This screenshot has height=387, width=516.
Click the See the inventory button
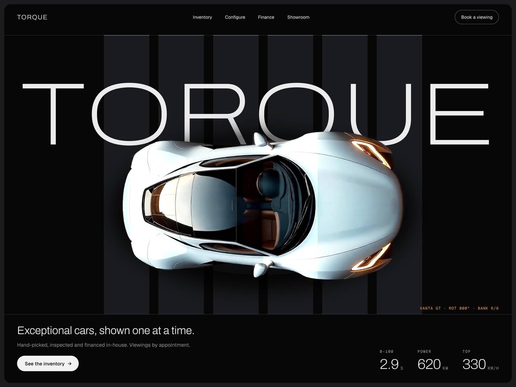(48, 363)
